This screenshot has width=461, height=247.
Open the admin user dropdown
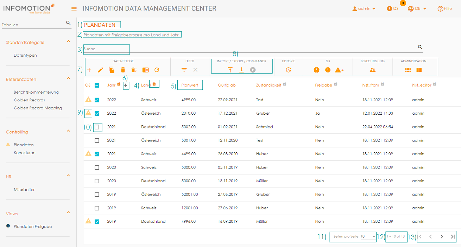364,9
